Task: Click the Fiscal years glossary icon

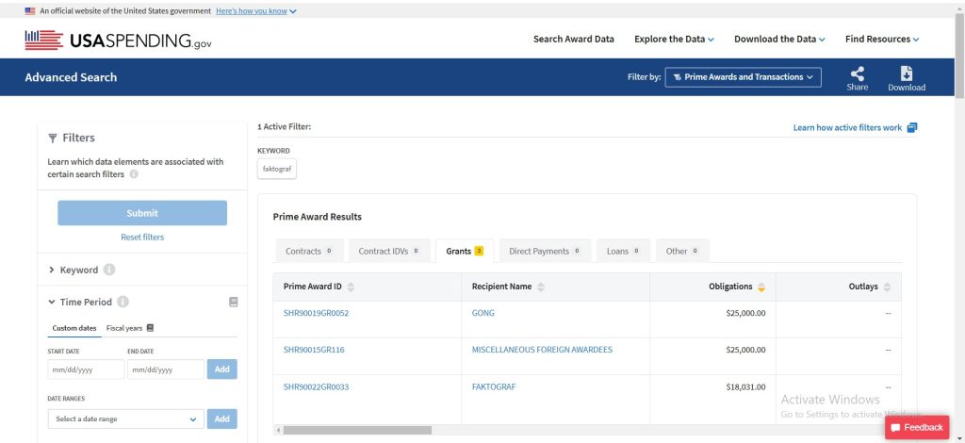Action: [150, 328]
